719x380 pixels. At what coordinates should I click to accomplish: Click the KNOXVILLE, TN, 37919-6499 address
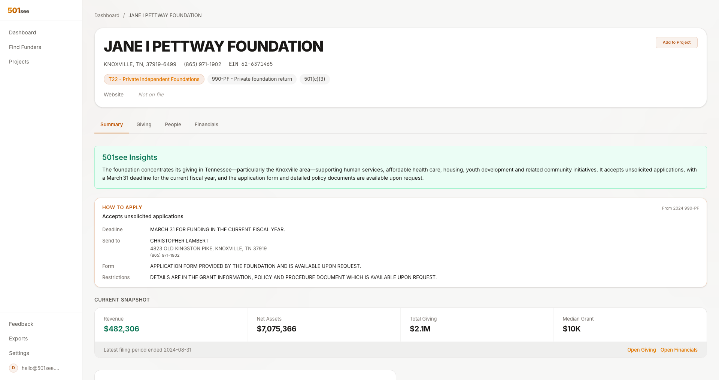[x=140, y=64]
